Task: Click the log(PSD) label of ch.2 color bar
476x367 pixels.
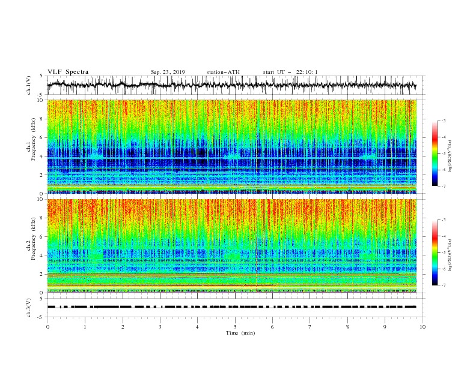Action: tap(450, 255)
